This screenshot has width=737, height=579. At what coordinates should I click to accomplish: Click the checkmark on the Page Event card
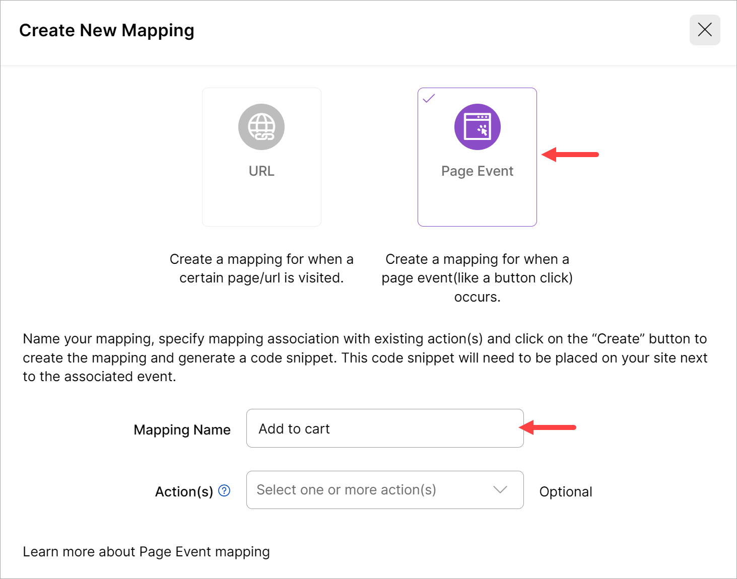point(429,99)
